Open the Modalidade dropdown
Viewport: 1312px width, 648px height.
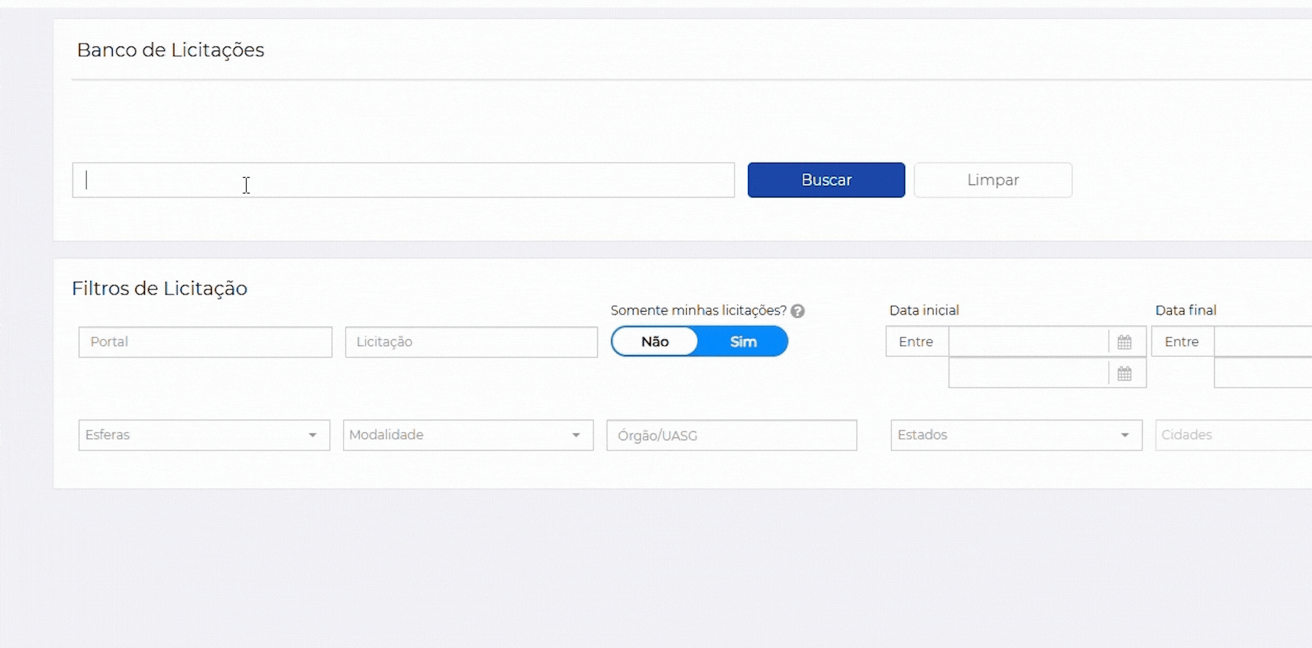(468, 435)
